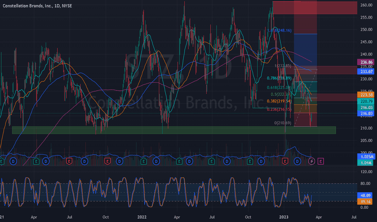The height and width of the screenshot is (222, 377).
Task: Click the green earnings marker near April 2021
Action: [36, 161]
